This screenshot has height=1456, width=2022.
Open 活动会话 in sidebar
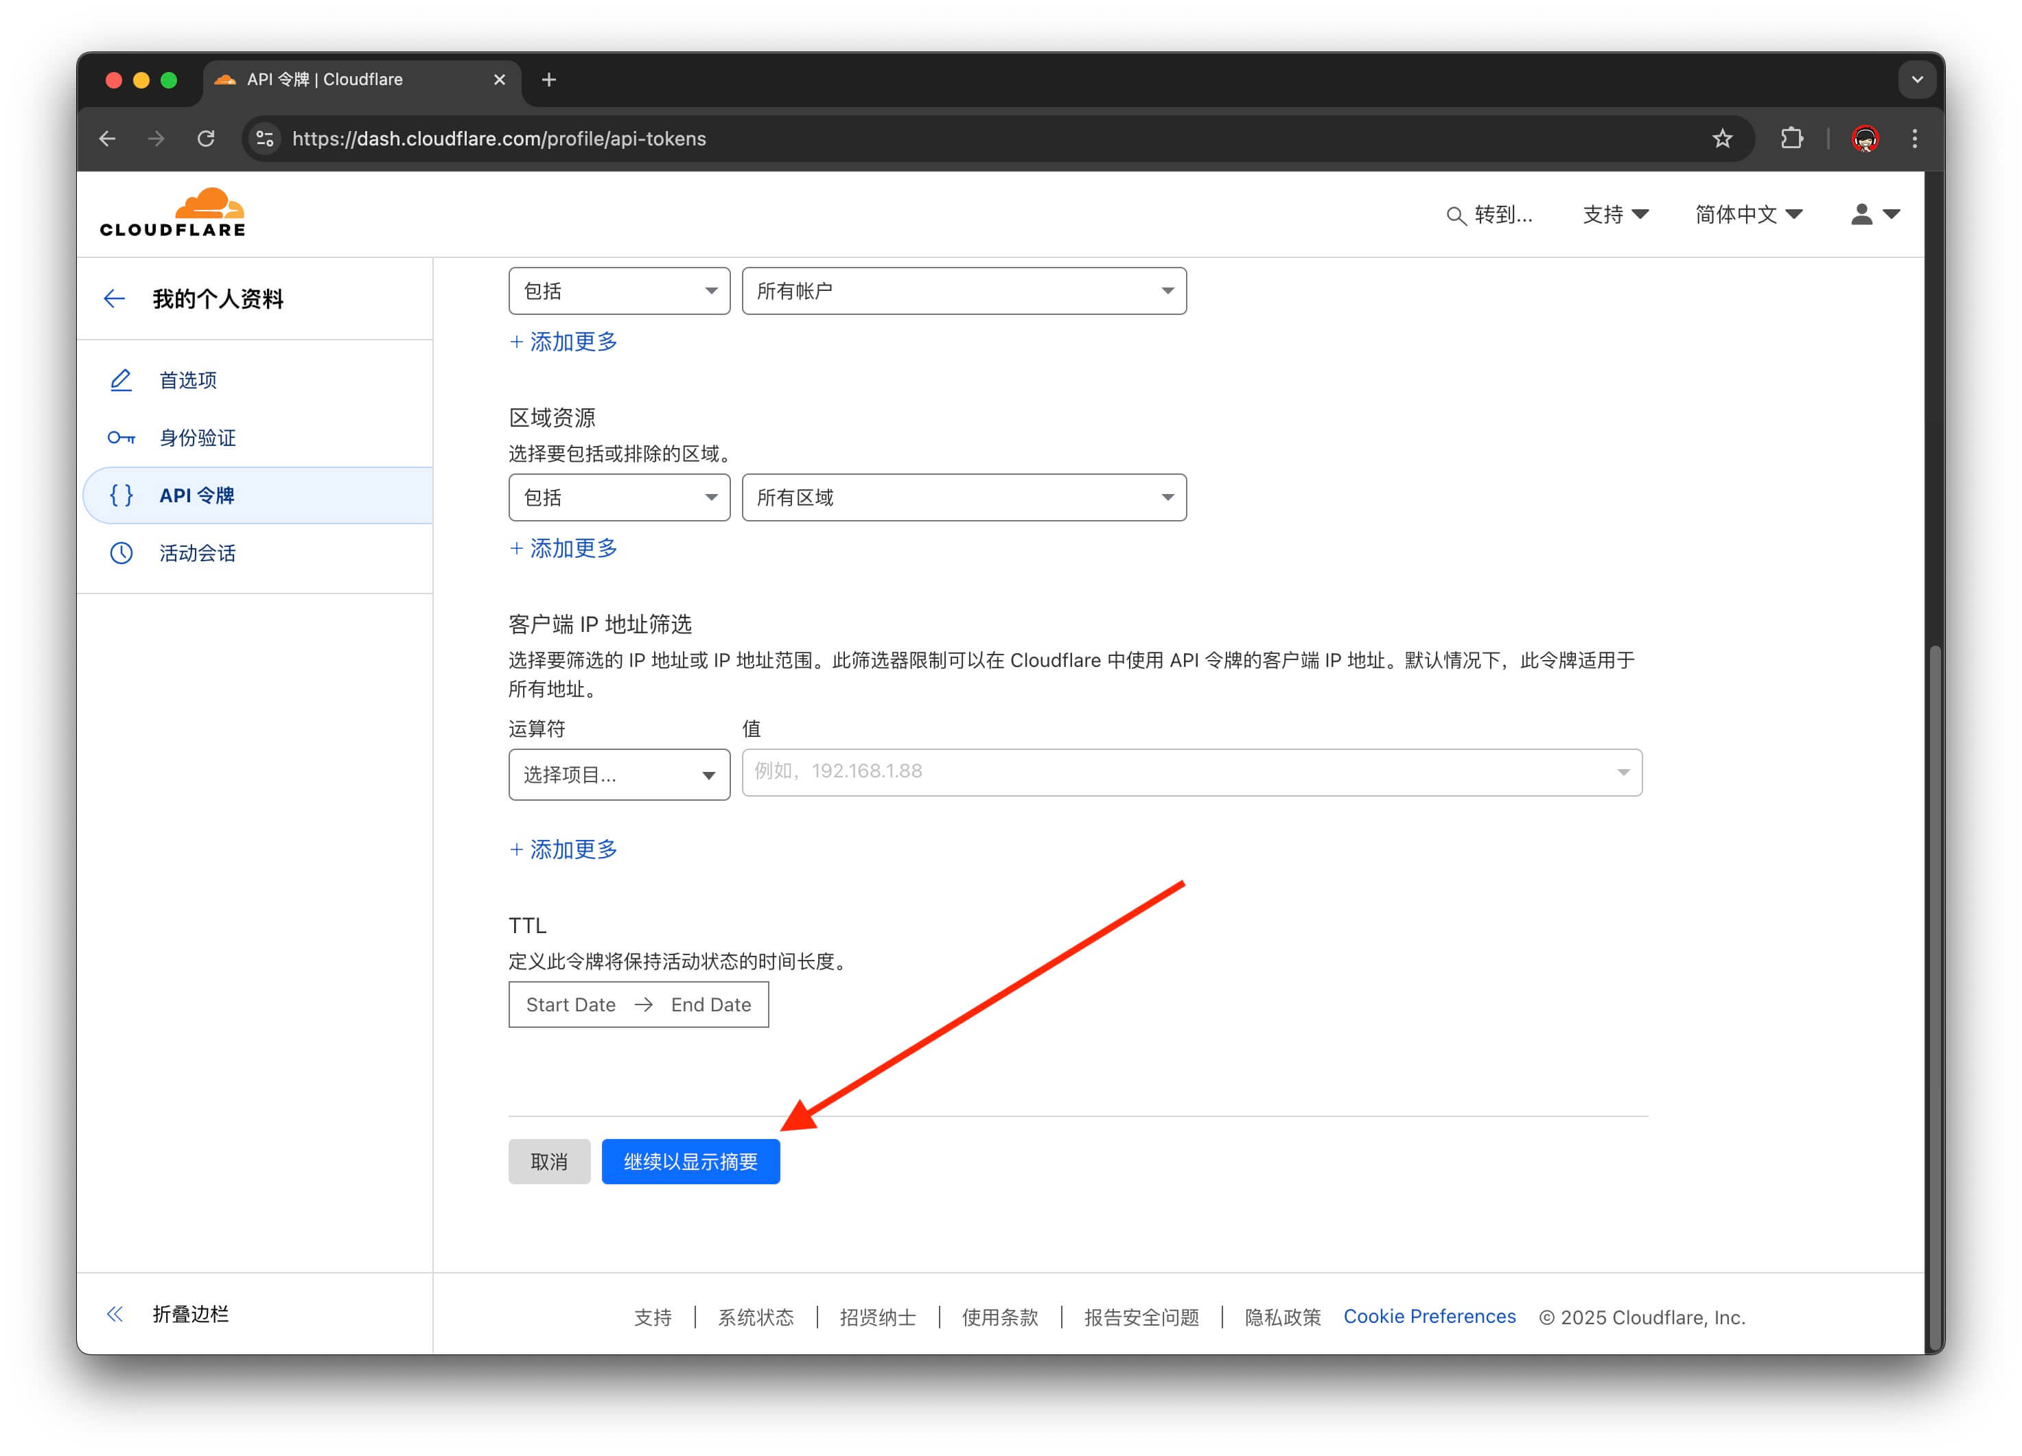coord(197,553)
